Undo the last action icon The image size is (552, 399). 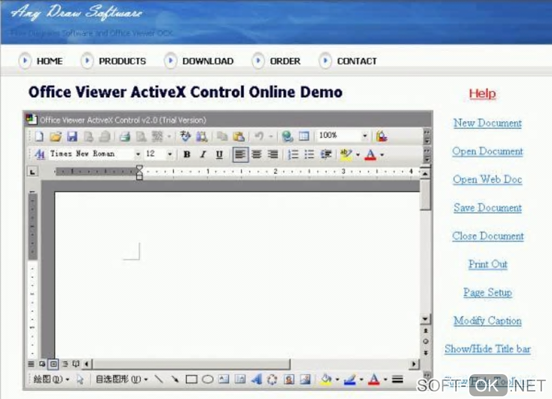click(259, 136)
